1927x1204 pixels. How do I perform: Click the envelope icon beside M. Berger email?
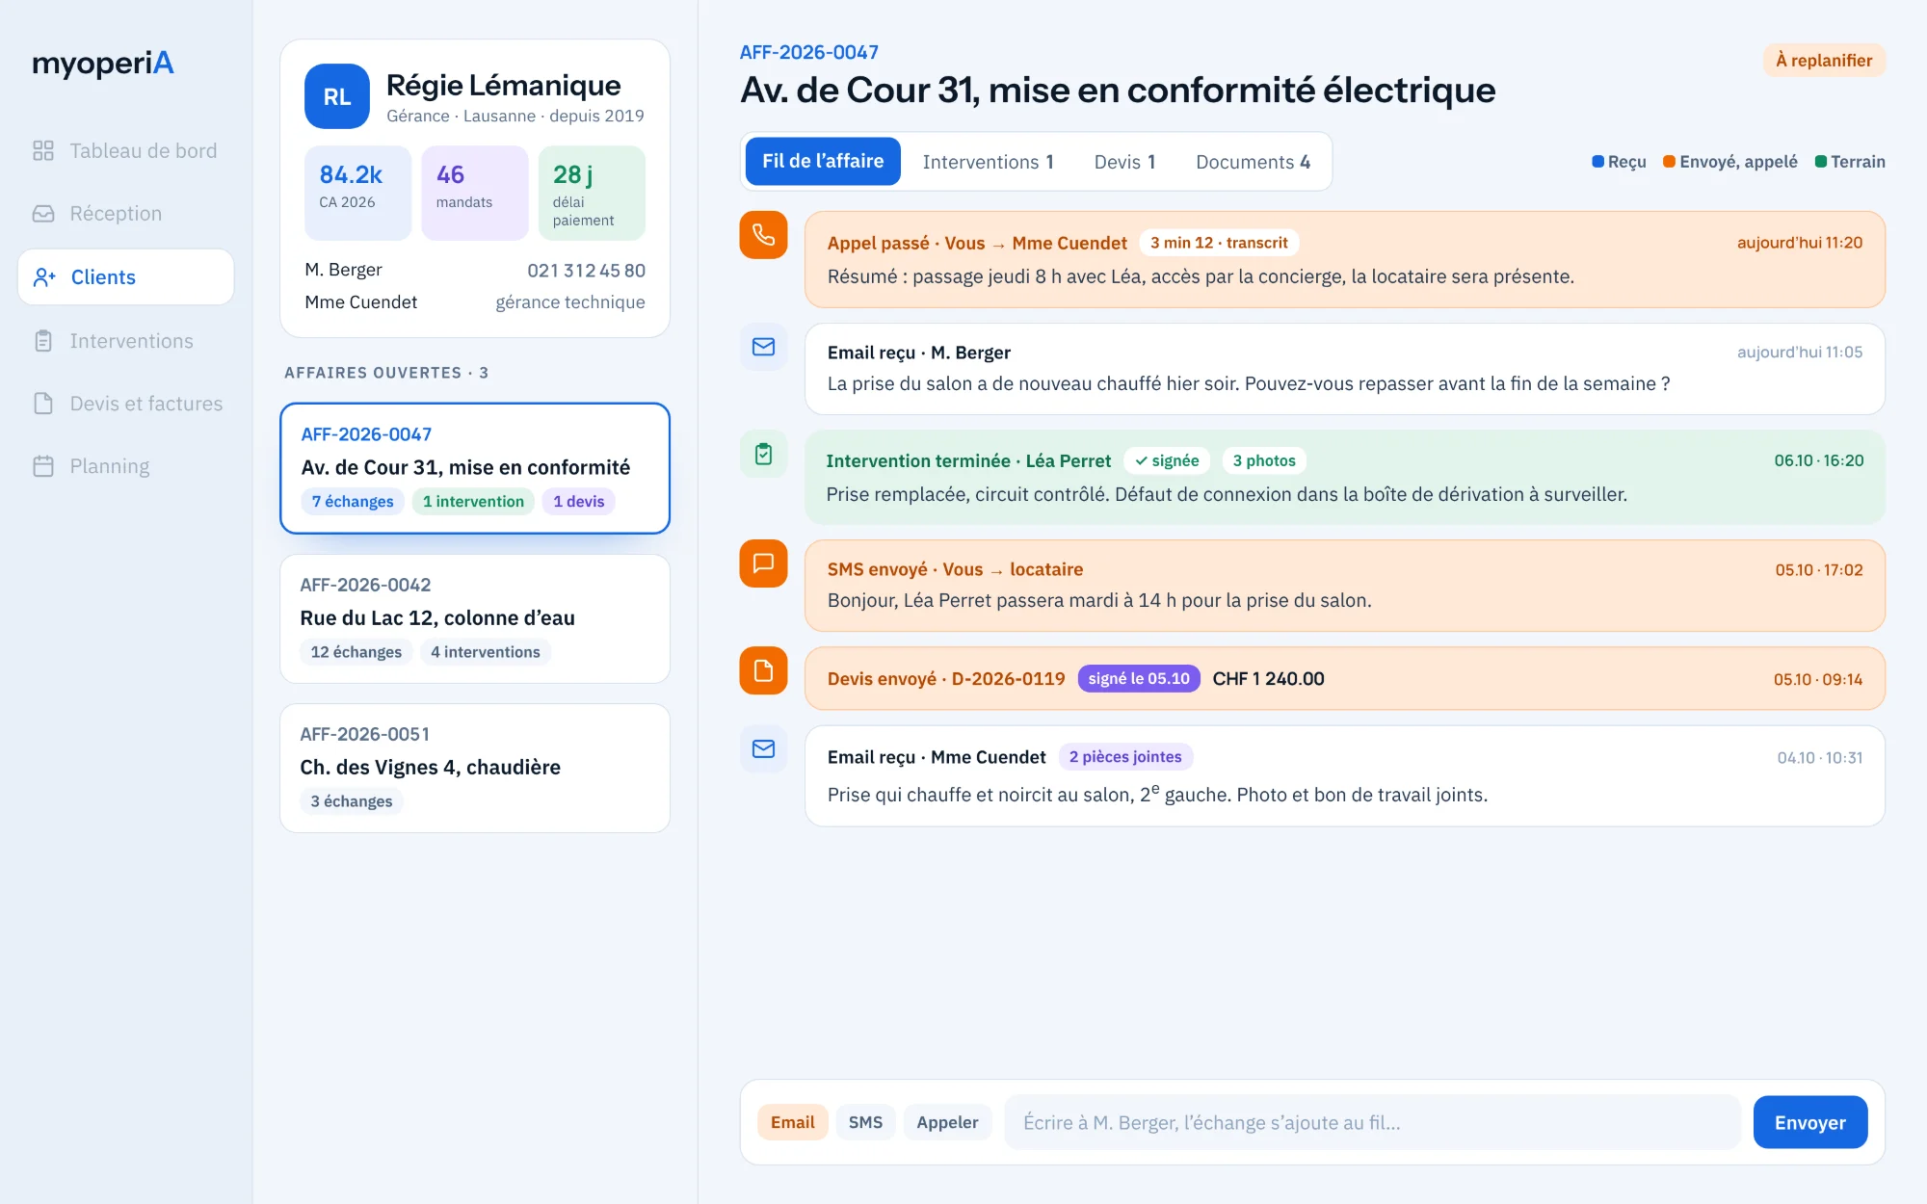tap(763, 347)
